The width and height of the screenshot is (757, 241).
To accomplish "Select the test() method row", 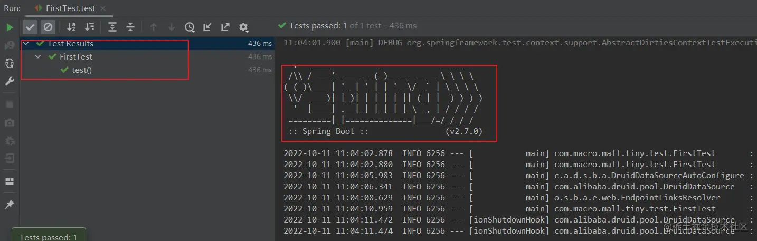I will coord(147,70).
